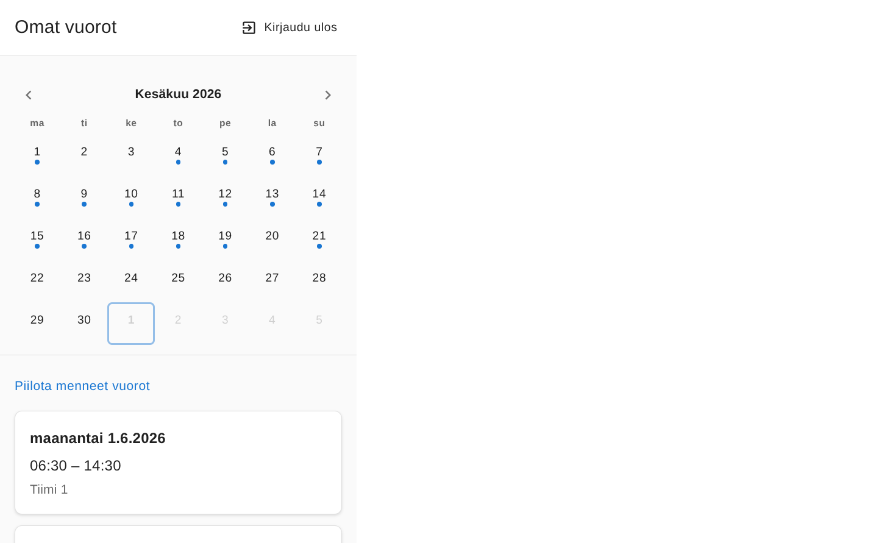This screenshot has width=896, height=543.
Task: Select date 20 in calendar
Action: point(272,240)
